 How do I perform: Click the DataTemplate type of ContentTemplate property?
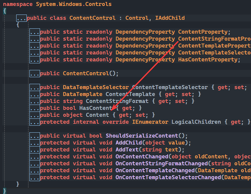click(x=83, y=94)
